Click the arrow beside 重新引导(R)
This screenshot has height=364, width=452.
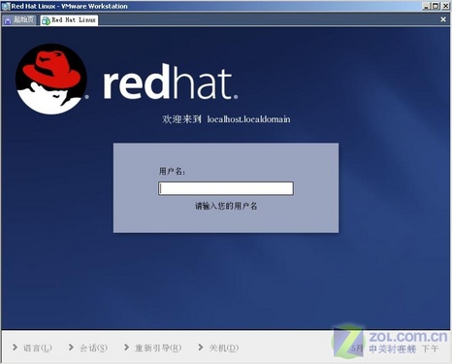(x=127, y=347)
